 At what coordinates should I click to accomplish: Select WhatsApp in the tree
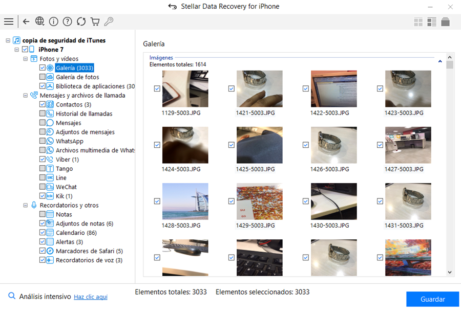[x=69, y=141]
